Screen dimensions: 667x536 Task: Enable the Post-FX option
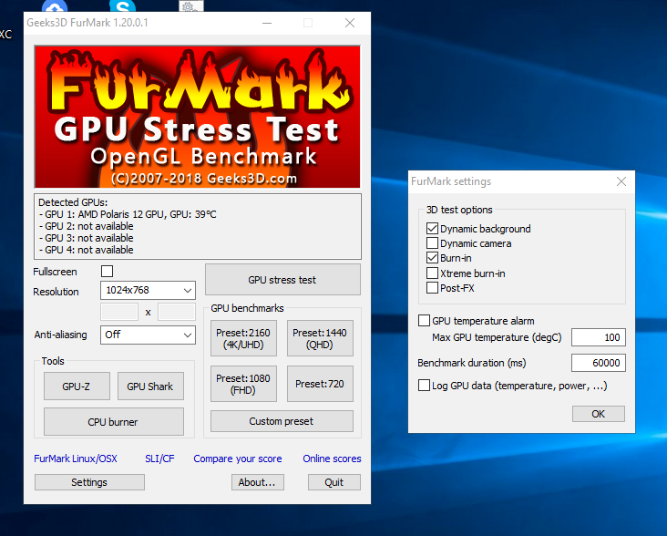[432, 287]
